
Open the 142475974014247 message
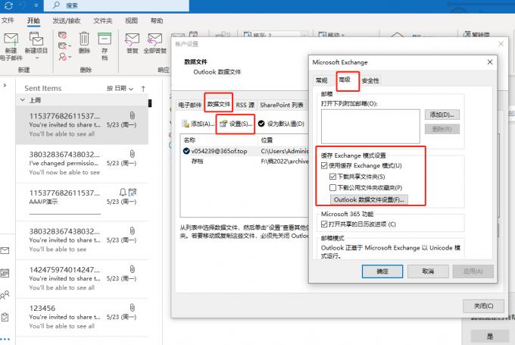pos(82,278)
